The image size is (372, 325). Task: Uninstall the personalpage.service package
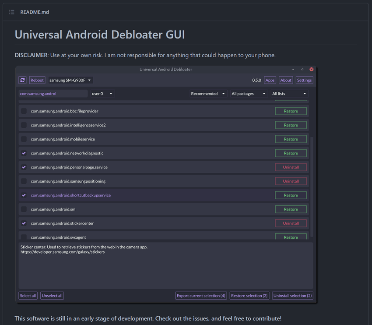291,167
